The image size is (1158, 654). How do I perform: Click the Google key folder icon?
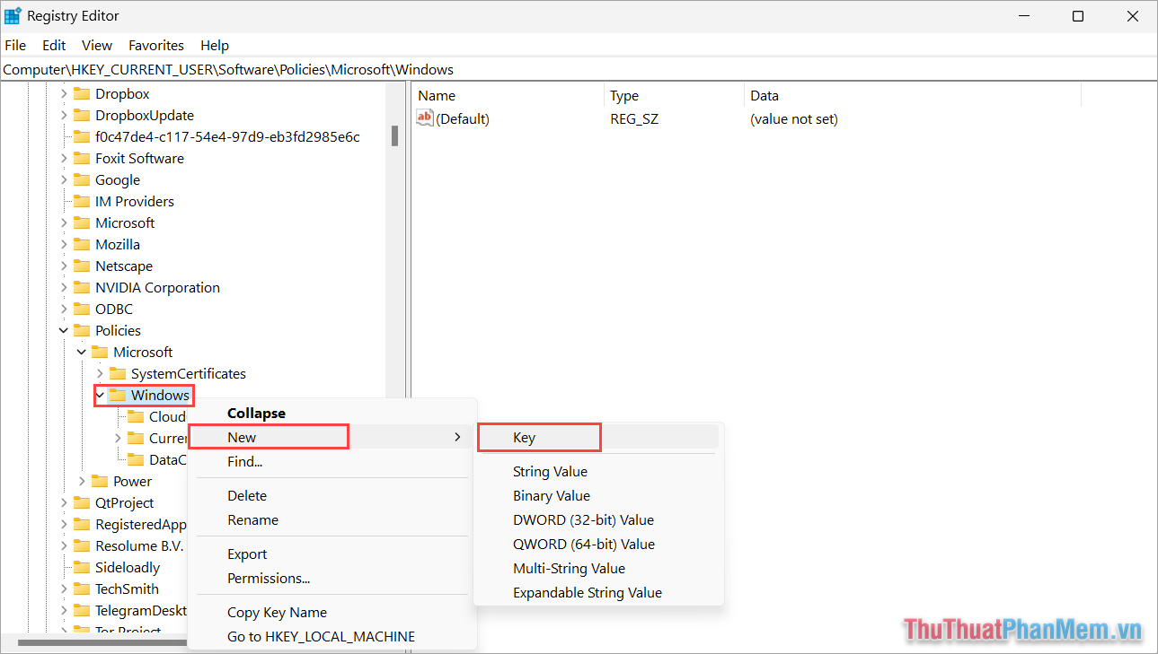[81, 179]
